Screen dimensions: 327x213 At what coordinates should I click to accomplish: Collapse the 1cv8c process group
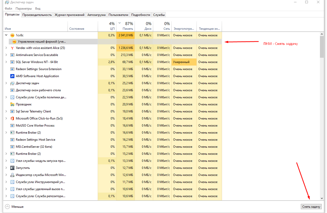6,35
